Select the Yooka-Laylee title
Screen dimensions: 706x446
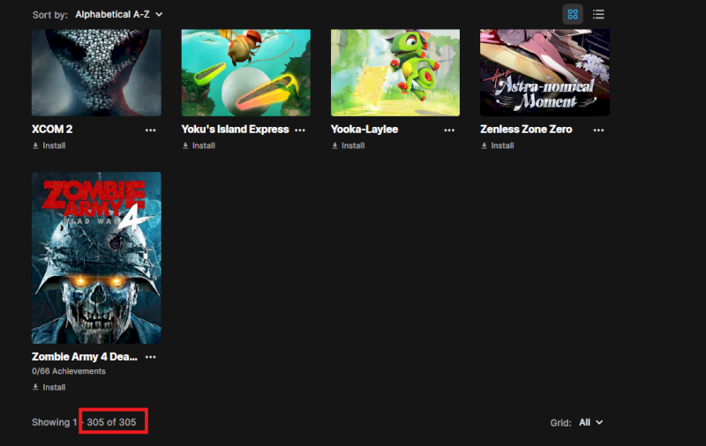pyautogui.click(x=364, y=130)
